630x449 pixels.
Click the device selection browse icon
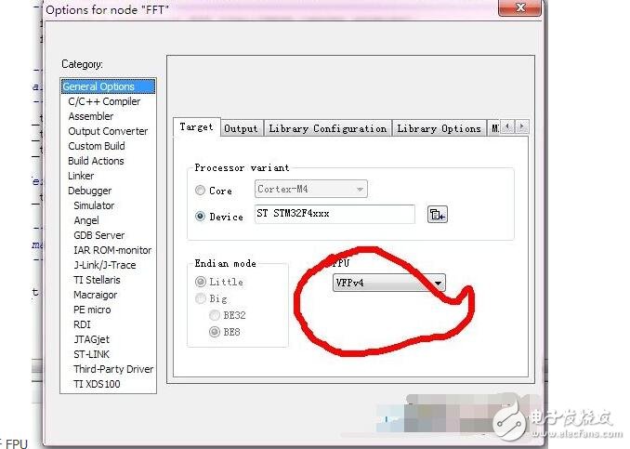pyautogui.click(x=437, y=215)
